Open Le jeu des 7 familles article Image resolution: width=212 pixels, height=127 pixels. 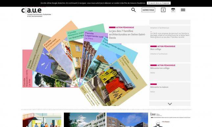click(x=127, y=34)
